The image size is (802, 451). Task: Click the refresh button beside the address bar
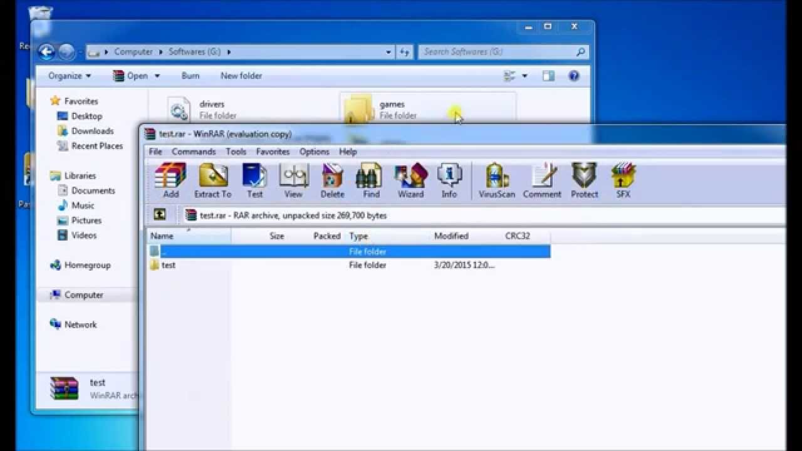coord(404,52)
